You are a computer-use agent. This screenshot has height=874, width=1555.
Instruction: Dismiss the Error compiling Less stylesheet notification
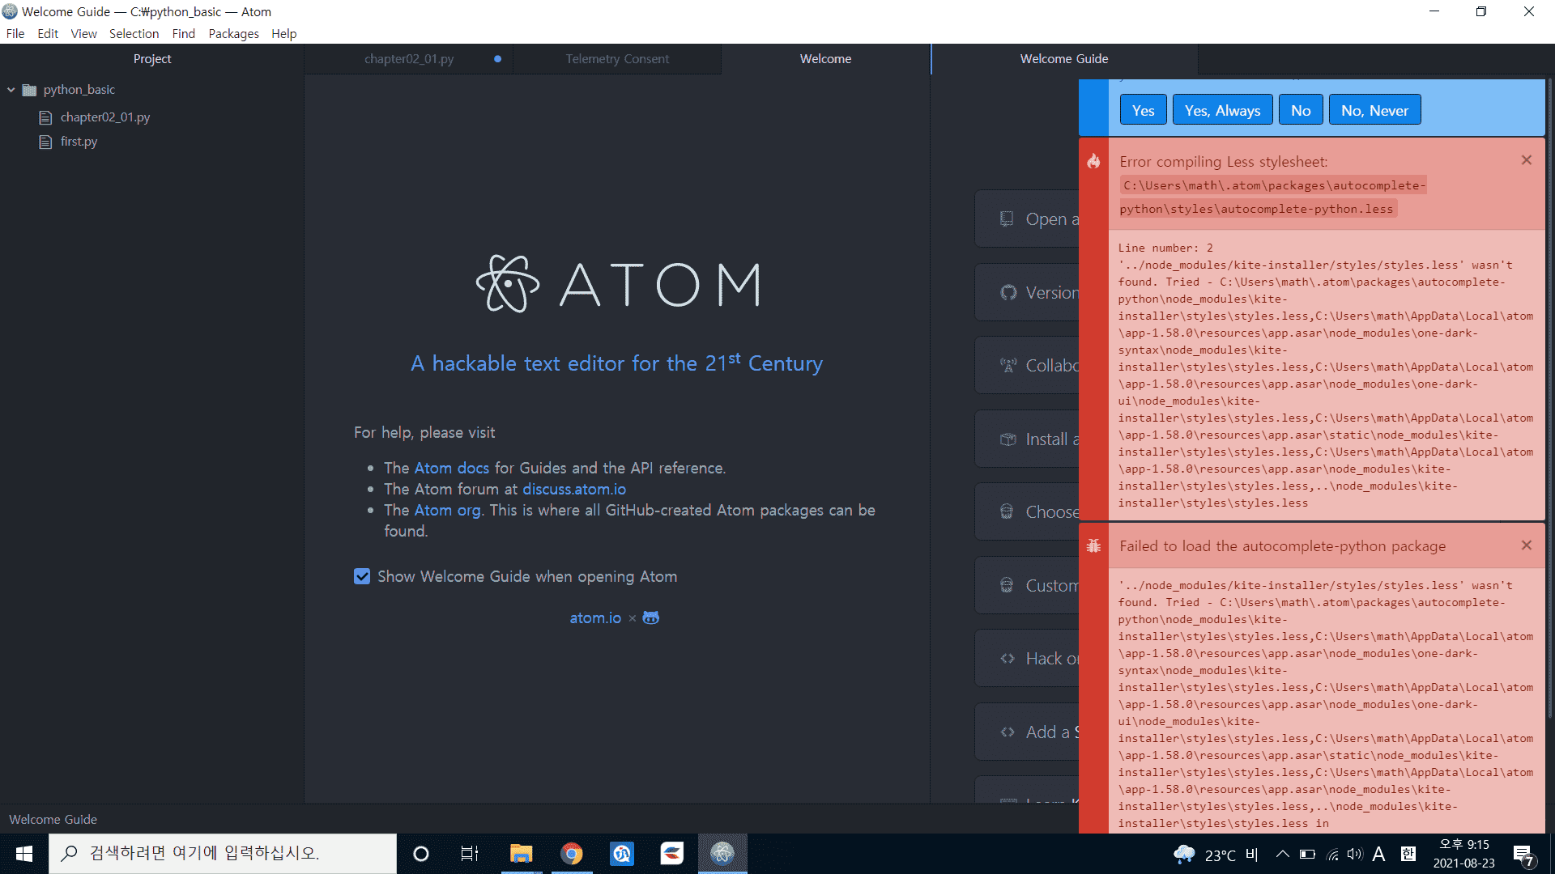click(1526, 160)
